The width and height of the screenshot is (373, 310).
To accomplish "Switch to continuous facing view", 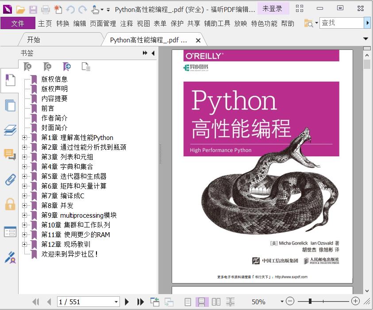I will pos(230,302).
